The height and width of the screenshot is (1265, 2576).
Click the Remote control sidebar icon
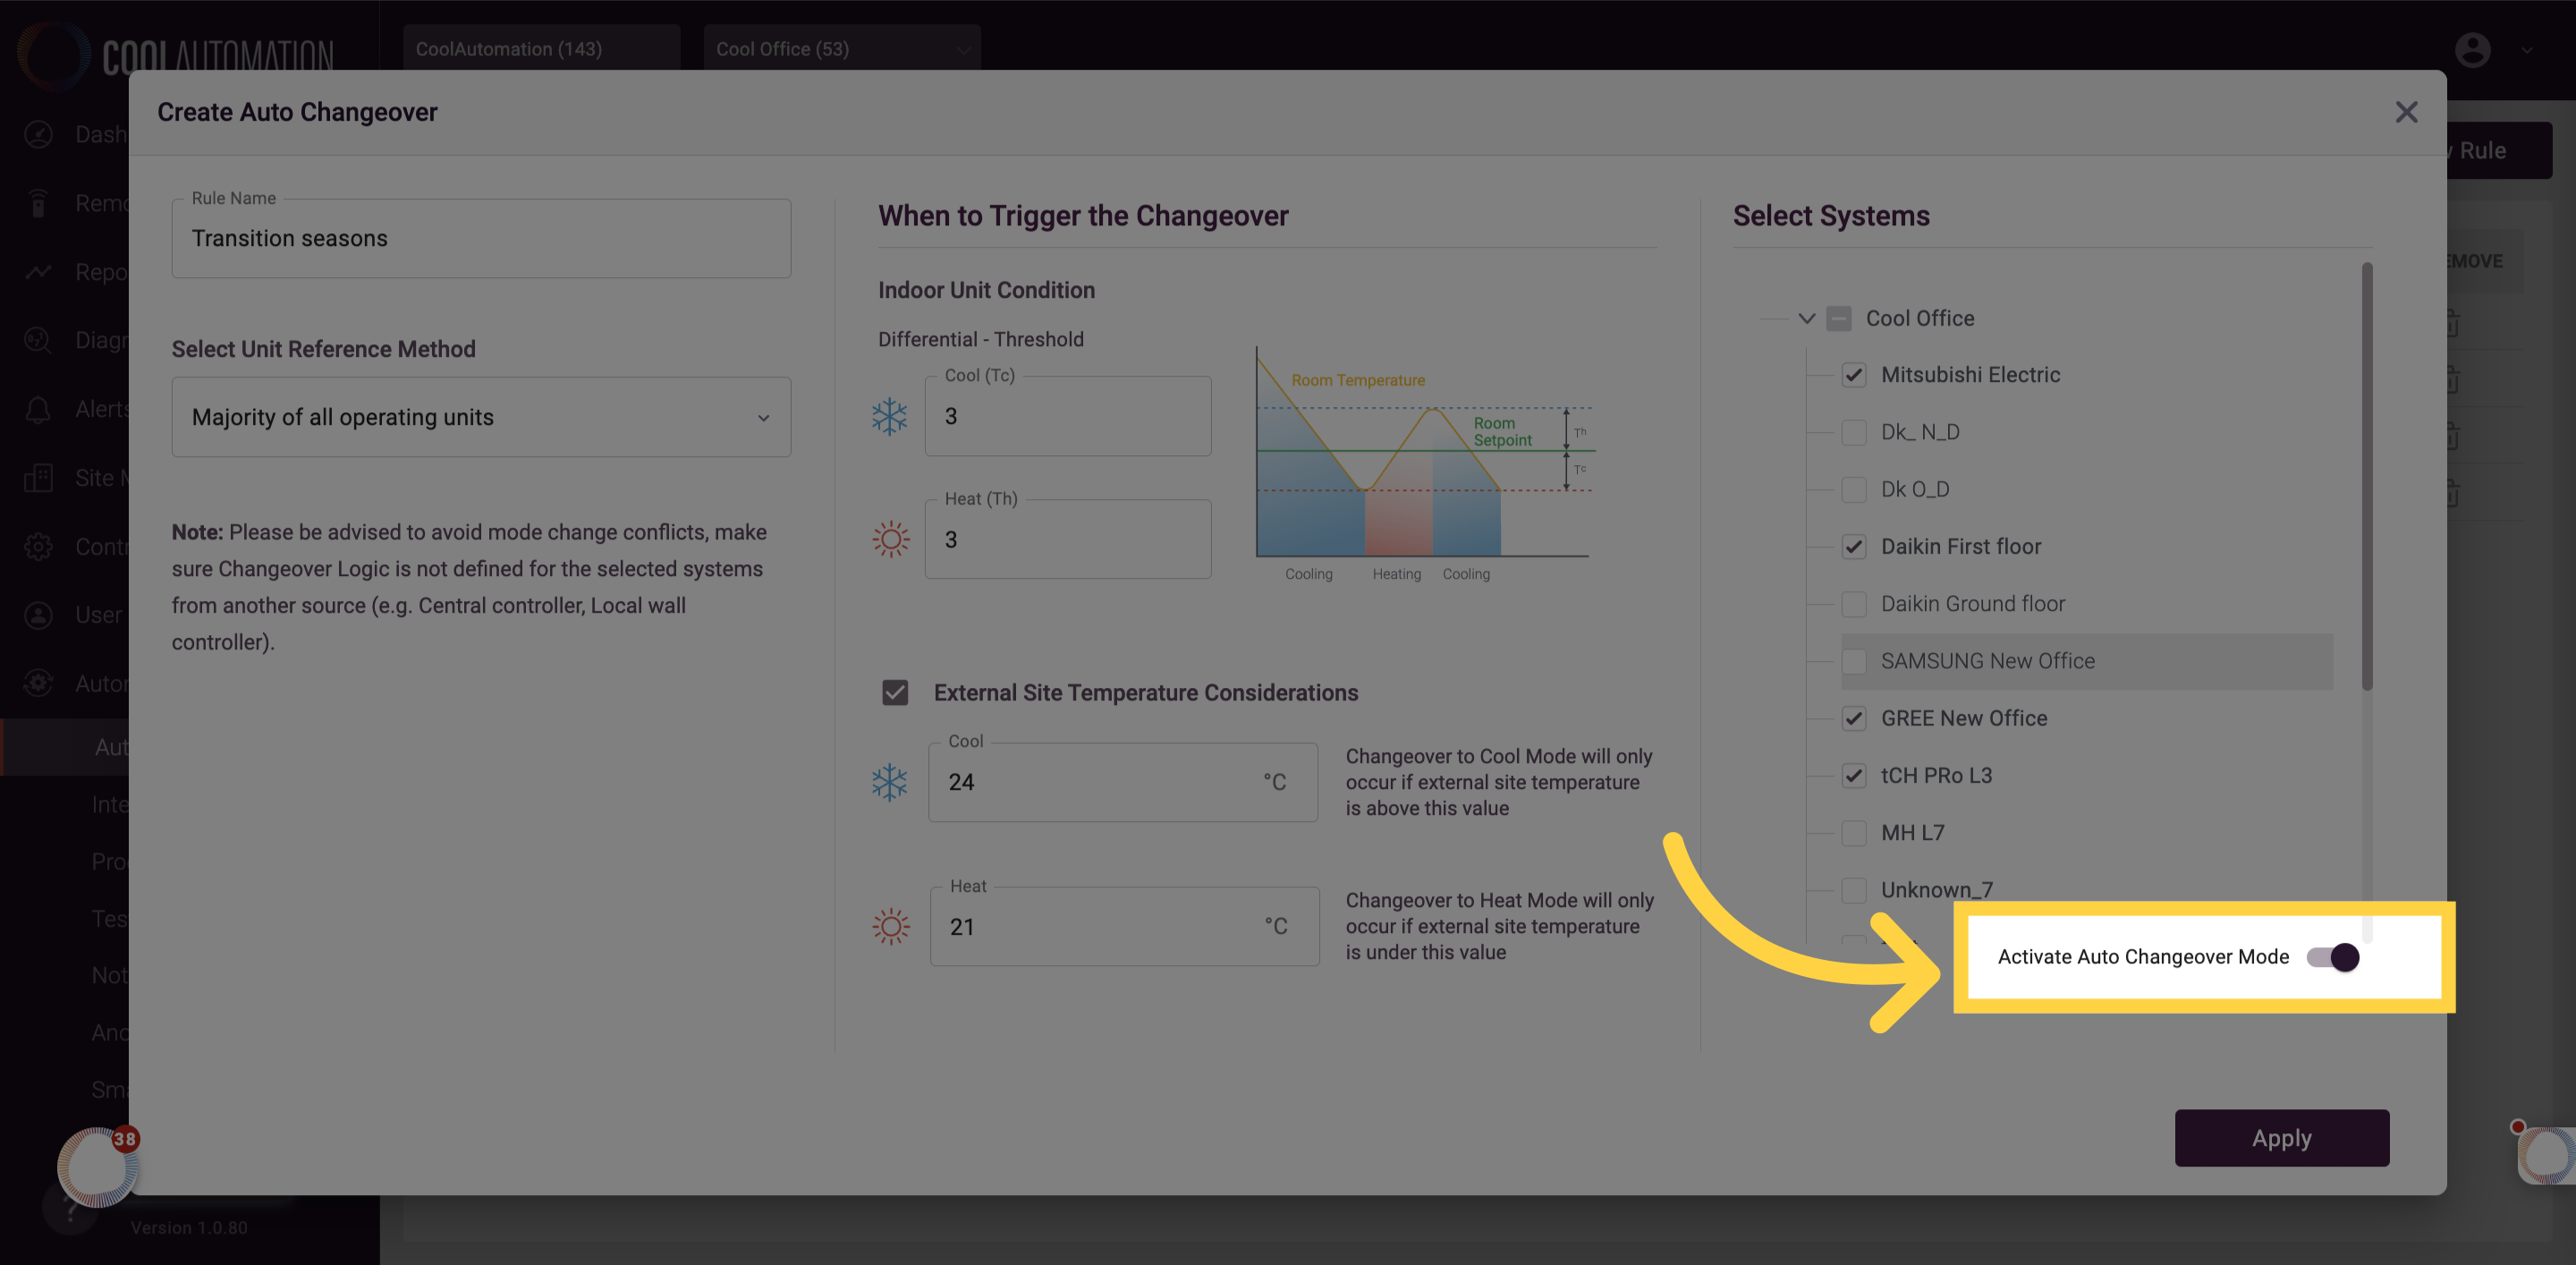coord(38,203)
